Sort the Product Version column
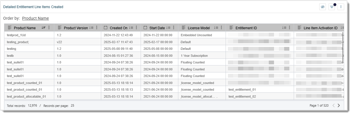This screenshot has width=352, height=115. (x=91, y=28)
